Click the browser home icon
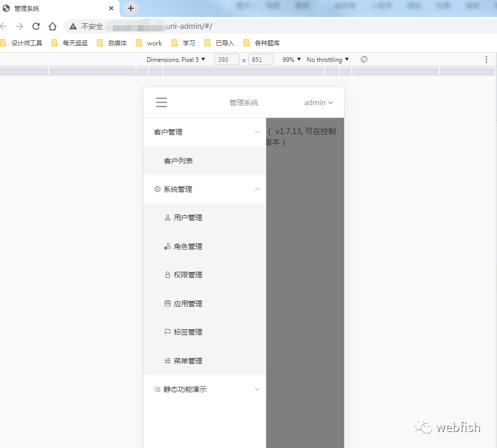This screenshot has height=448, width=497. (52, 26)
